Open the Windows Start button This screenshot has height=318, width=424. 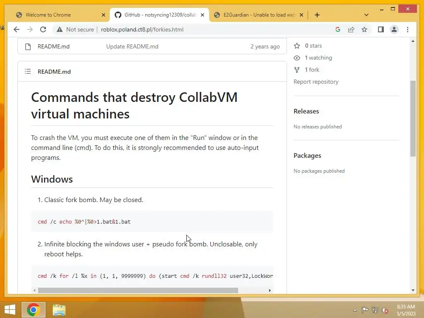10,310
